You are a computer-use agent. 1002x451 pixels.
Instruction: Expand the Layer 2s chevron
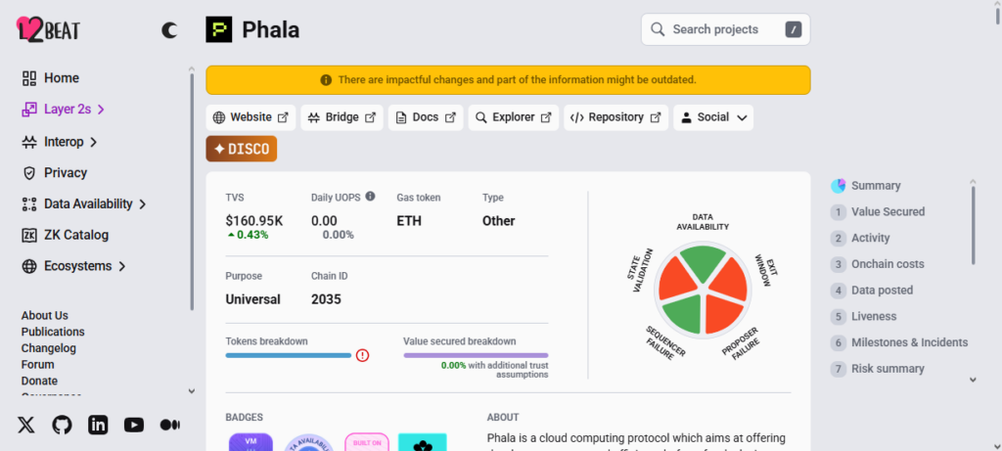101,110
